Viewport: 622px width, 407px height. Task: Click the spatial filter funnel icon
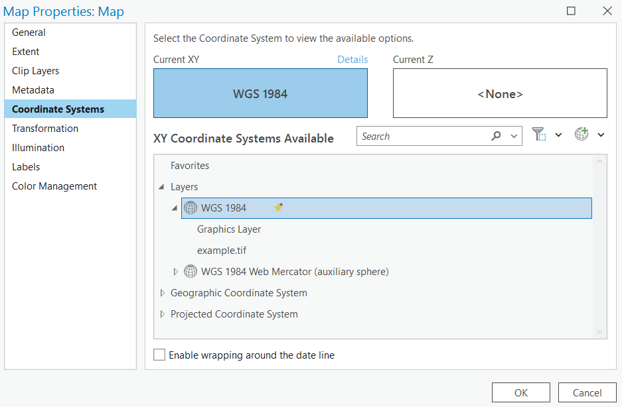point(538,135)
